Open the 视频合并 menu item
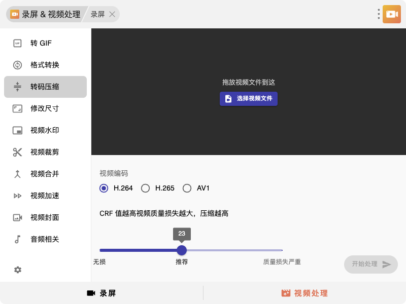Screen dimensions: 406x304 [x=45, y=174]
